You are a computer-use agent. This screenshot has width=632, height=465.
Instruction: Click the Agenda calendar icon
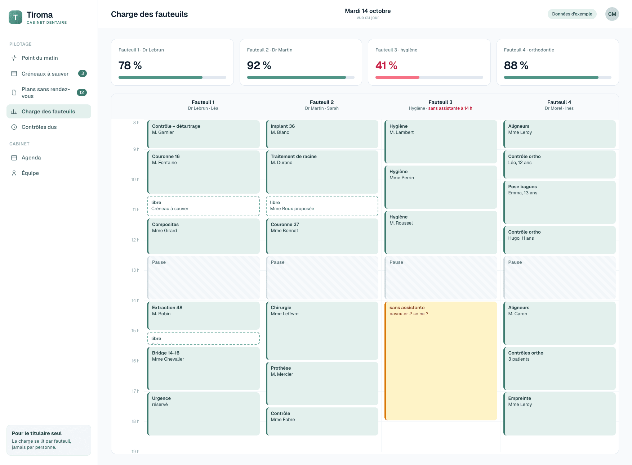coord(14,158)
